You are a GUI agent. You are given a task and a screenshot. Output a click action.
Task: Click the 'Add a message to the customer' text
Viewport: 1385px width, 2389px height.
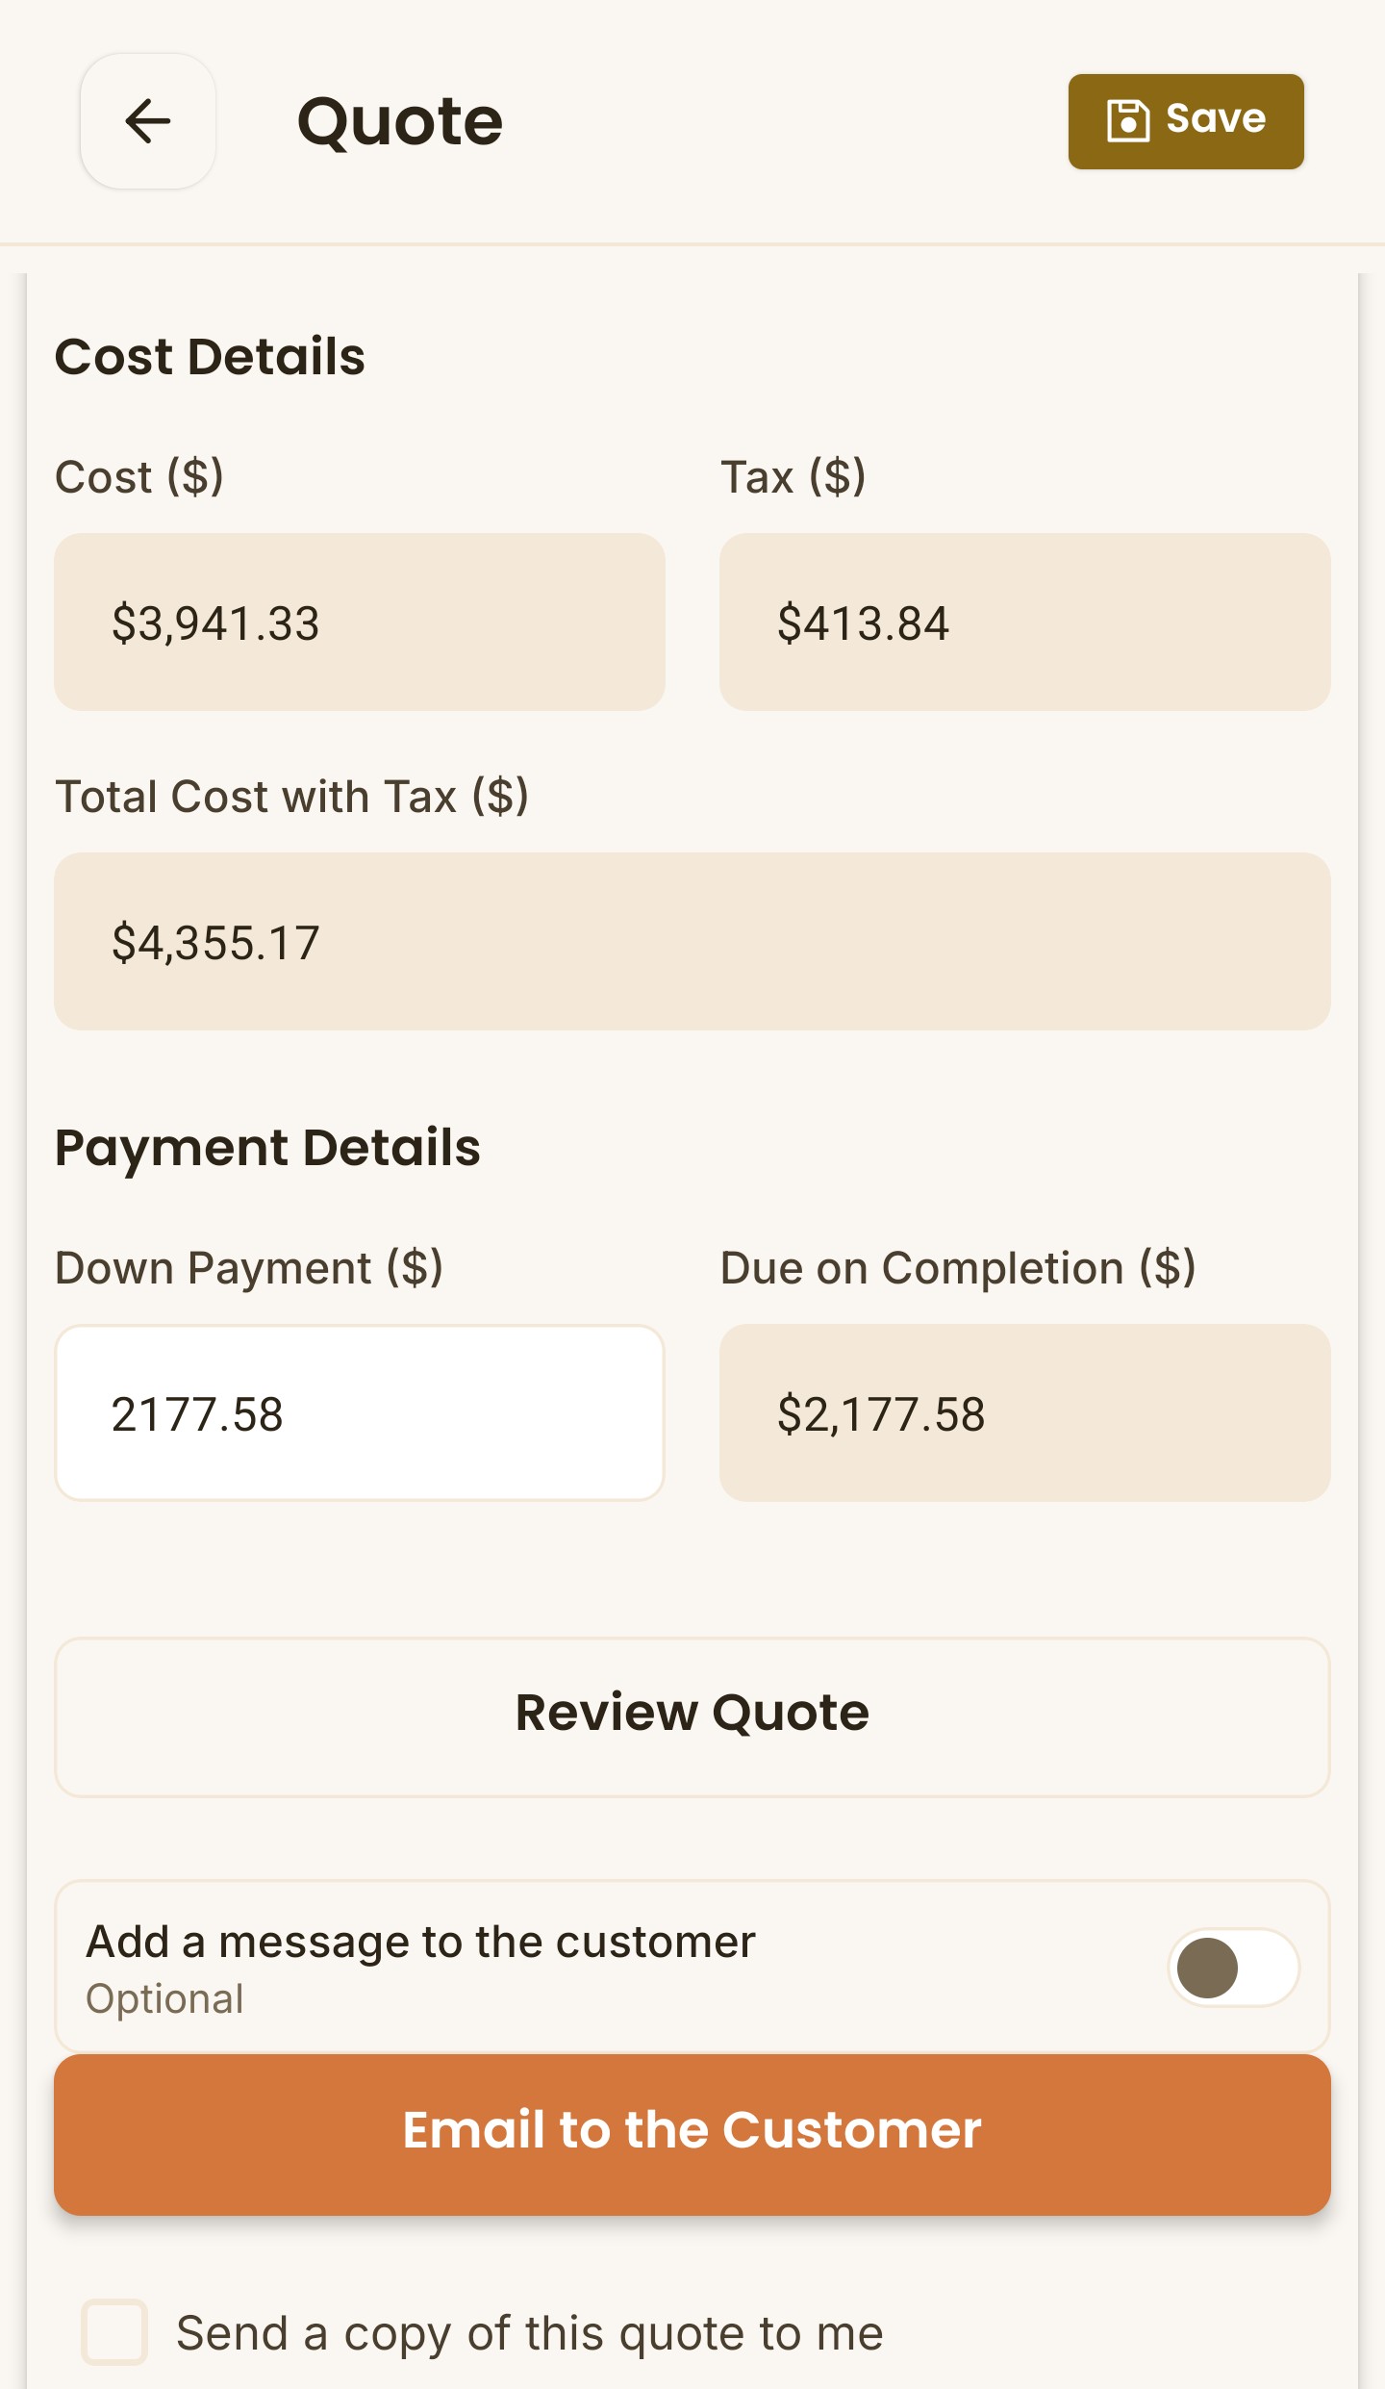pos(420,1942)
